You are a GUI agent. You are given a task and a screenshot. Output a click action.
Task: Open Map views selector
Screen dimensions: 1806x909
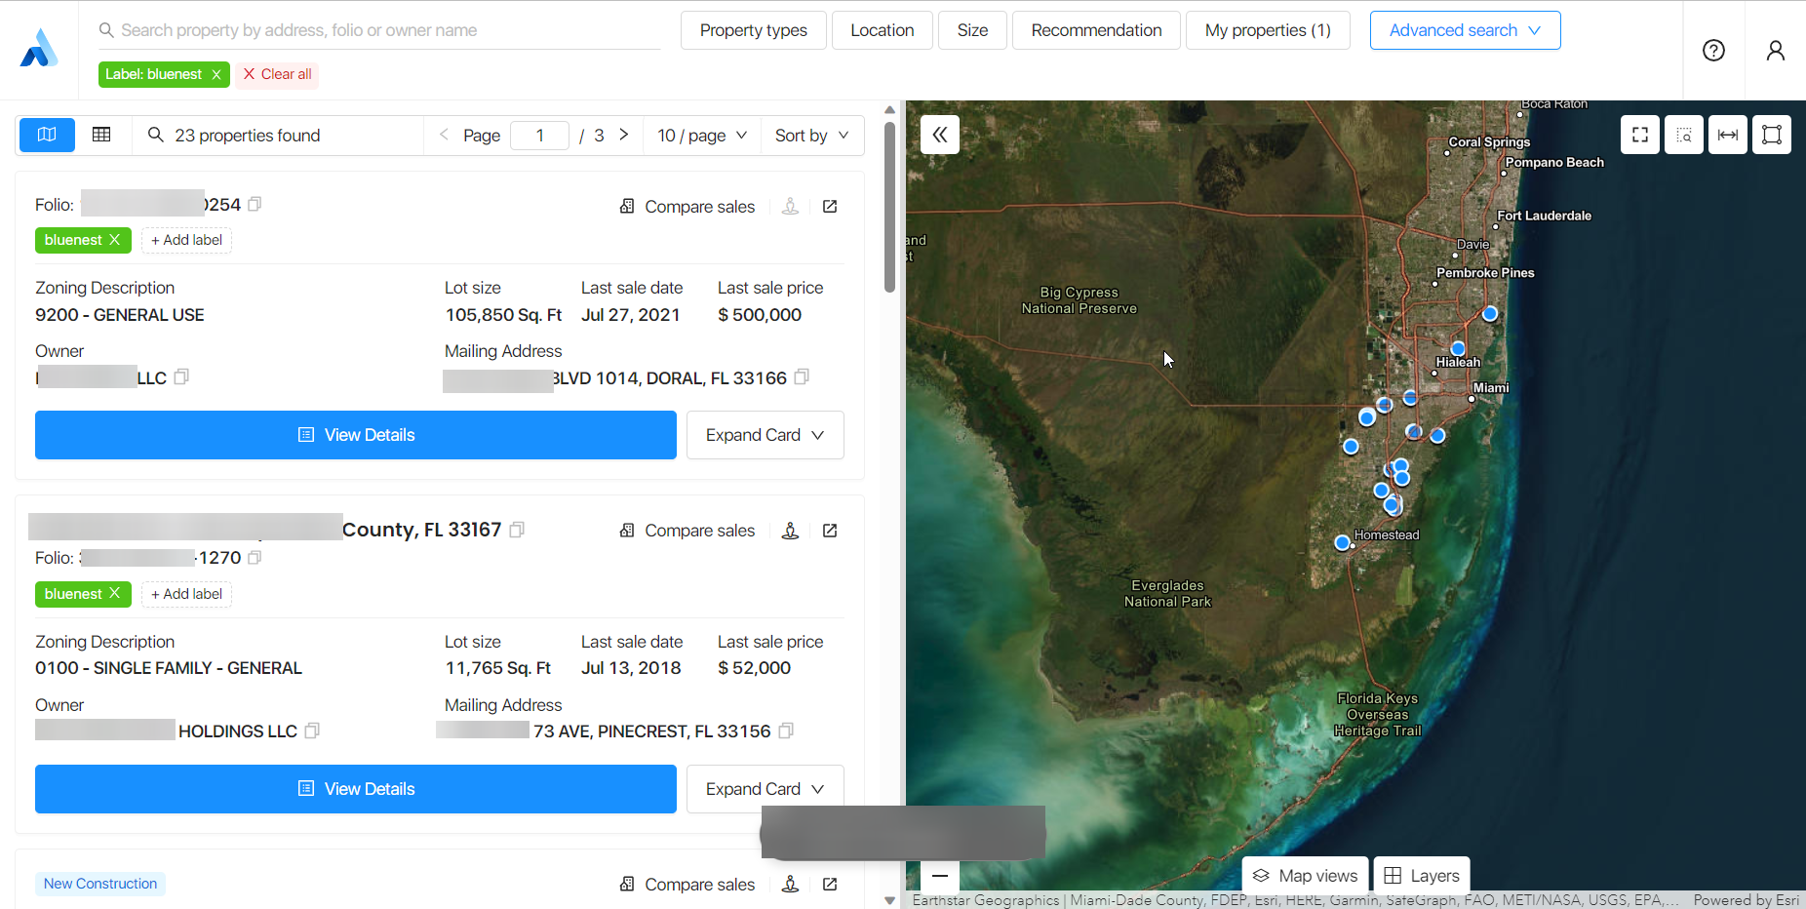click(x=1305, y=876)
